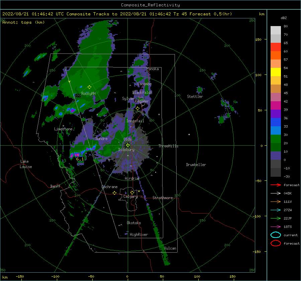
Task: Click the Drumheller label
Action: click(x=196, y=165)
